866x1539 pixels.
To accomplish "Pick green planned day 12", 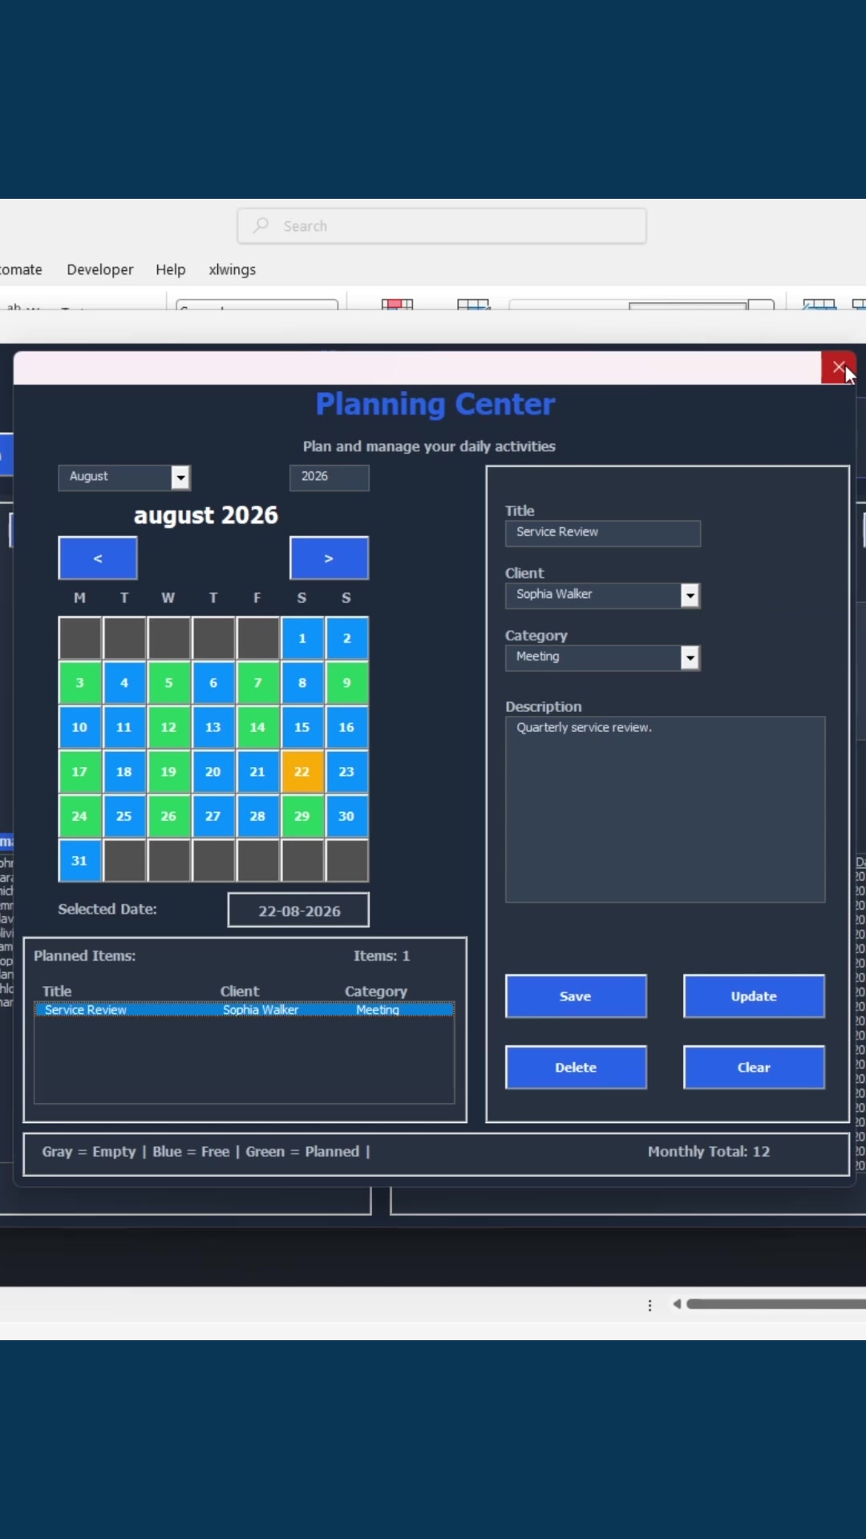I will click(x=168, y=727).
